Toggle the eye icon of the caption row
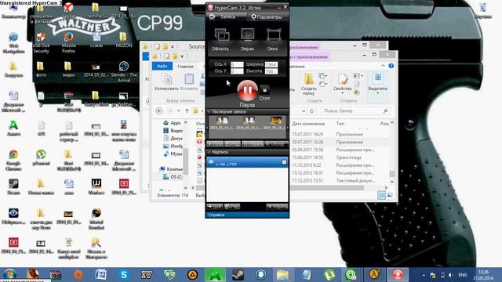The width and height of the screenshot is (502, 282). point(211,162)
